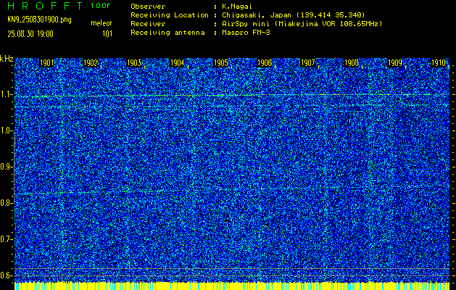Click the version label 1.00f
Viewport: 456px width, 290px height.
click(100, 6)
